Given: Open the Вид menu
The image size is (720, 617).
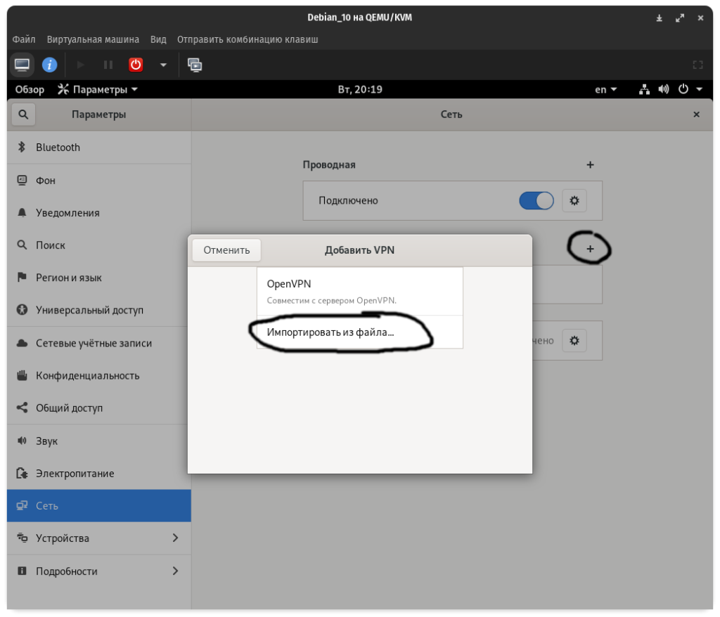Looking at the screenshot, I should point(158,39).
